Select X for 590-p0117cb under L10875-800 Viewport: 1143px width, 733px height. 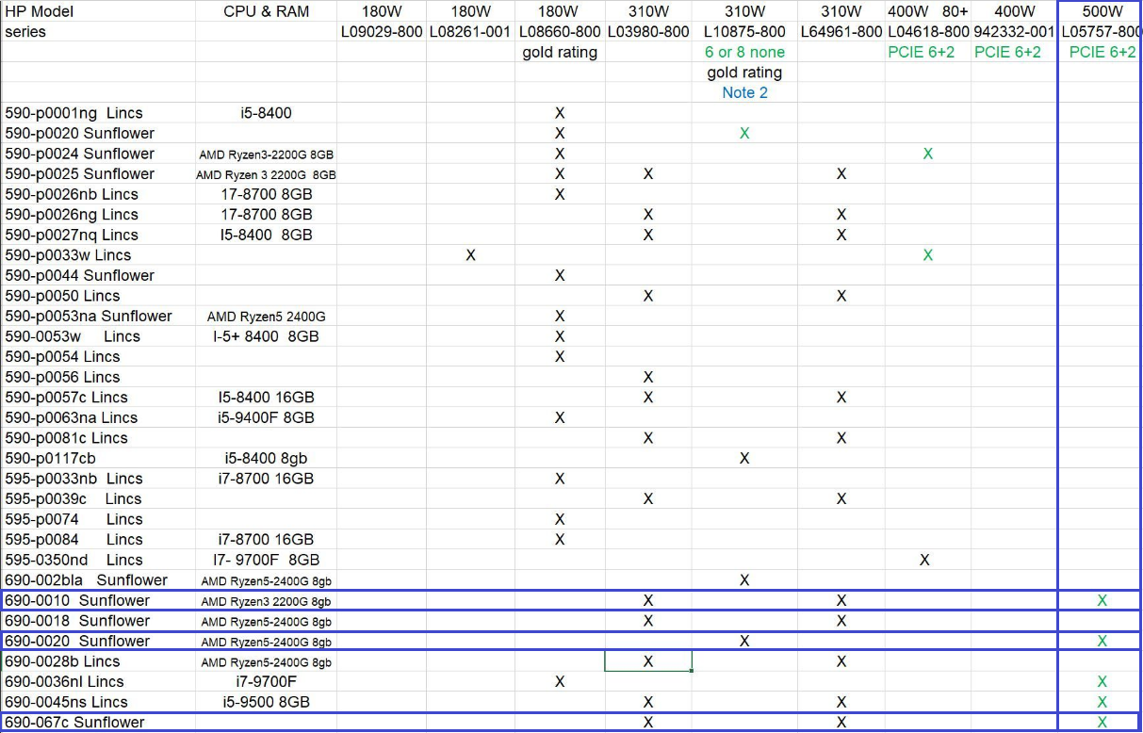[743, 458]
